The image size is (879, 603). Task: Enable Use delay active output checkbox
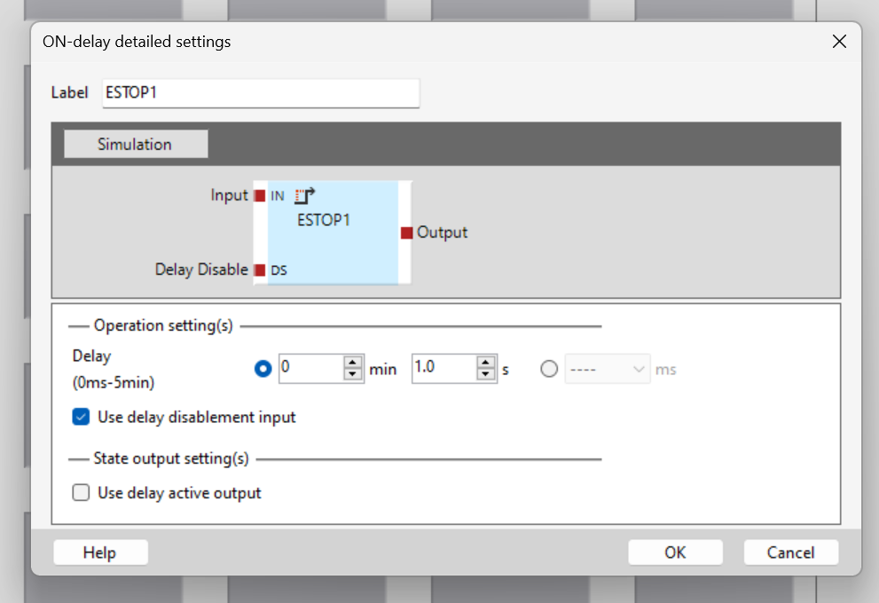81,493
